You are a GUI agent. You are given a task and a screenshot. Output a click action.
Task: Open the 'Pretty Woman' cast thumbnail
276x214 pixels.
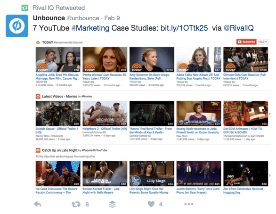point(105,59)
